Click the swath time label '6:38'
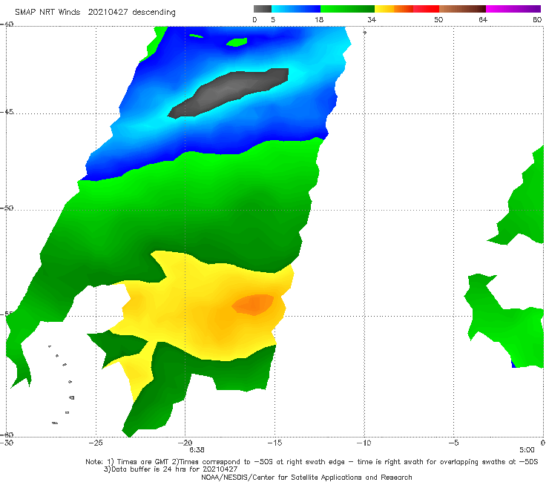Screen dimensions: 549x482 [197, 450]
